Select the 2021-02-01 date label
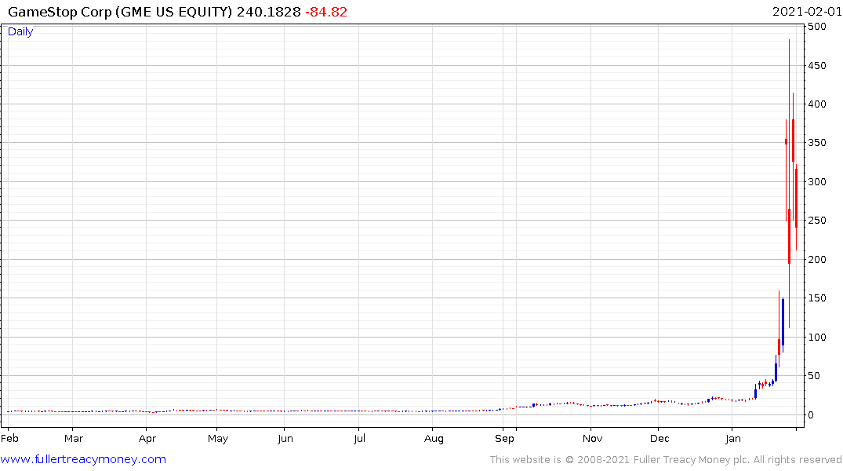Image resolution: width=843 pixels, height=471 pixels. (807, 12)
